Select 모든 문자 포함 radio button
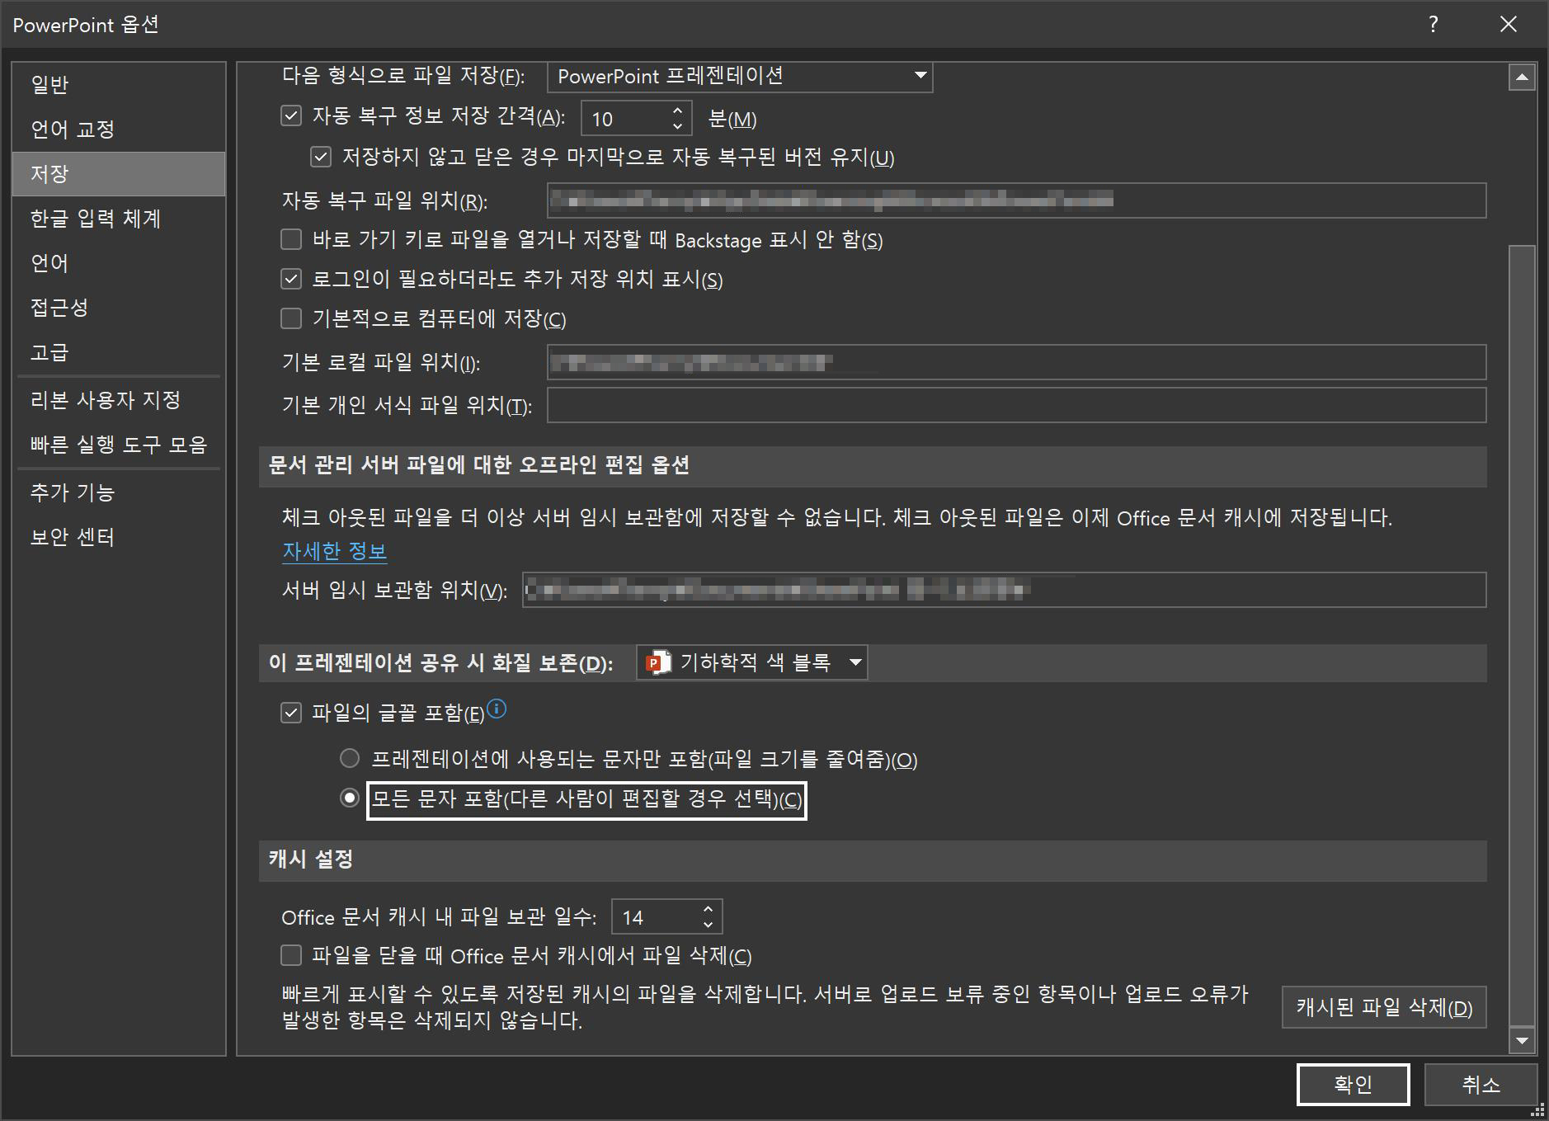 (x=350, y=798)
